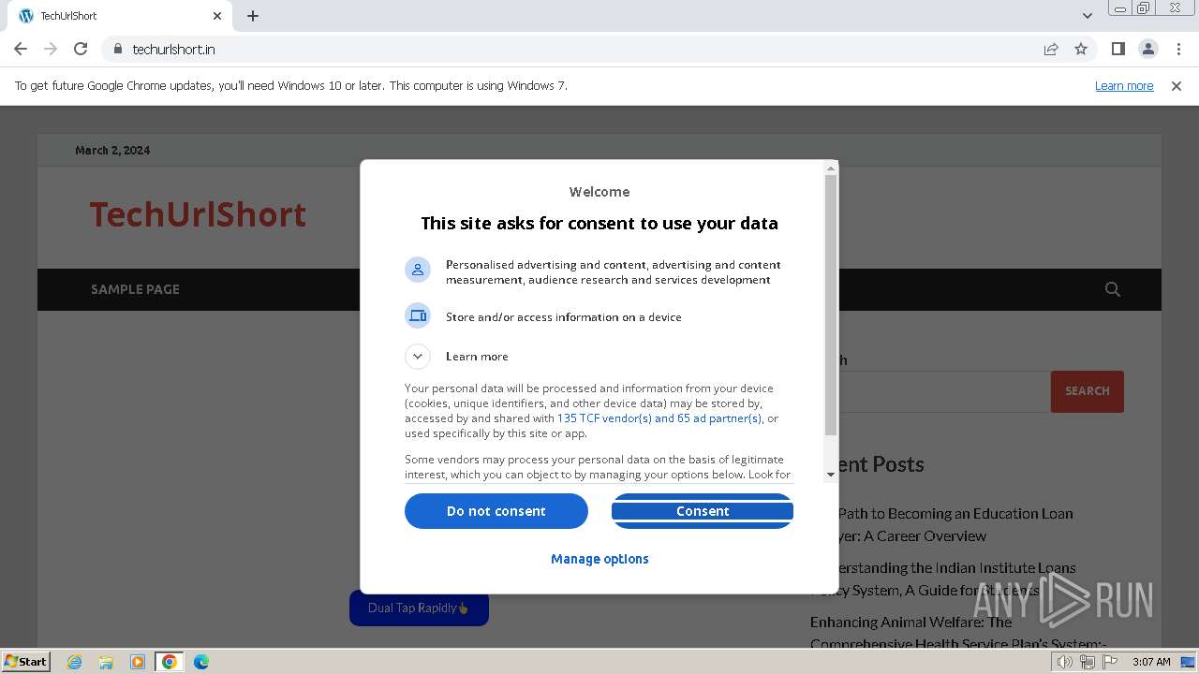Open tab search dropdown
The image size is (1199, 674).
1087,16
